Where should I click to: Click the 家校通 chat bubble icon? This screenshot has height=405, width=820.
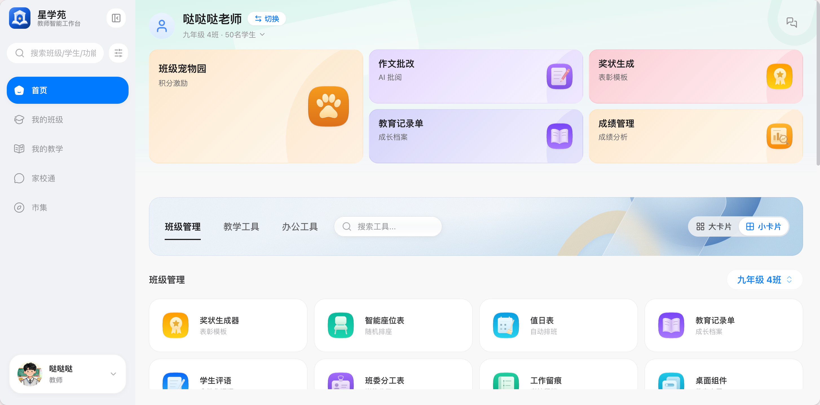tap(19, 178)
